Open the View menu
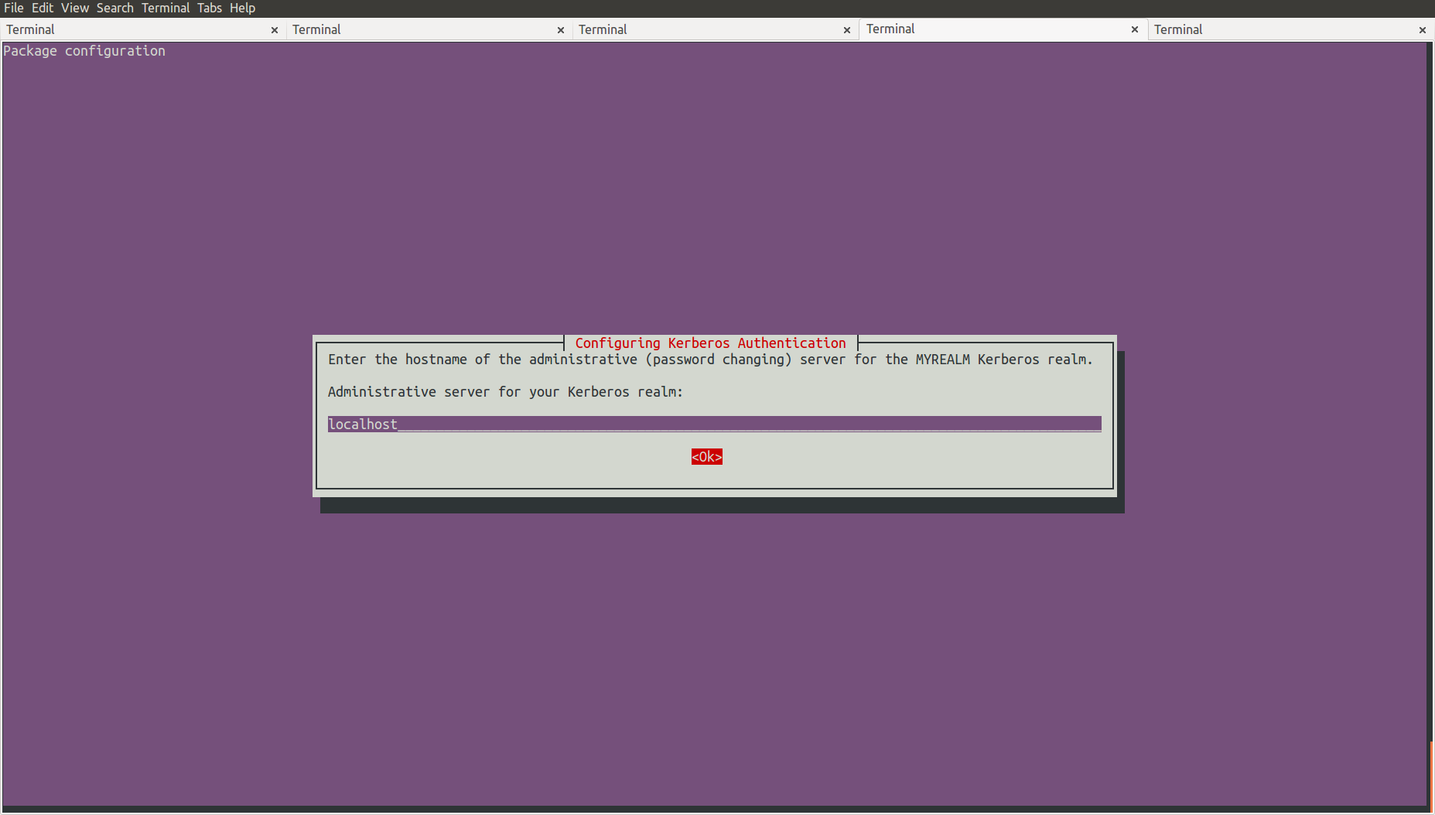This screenshot has height=815, width=1435. pos(75,8)
